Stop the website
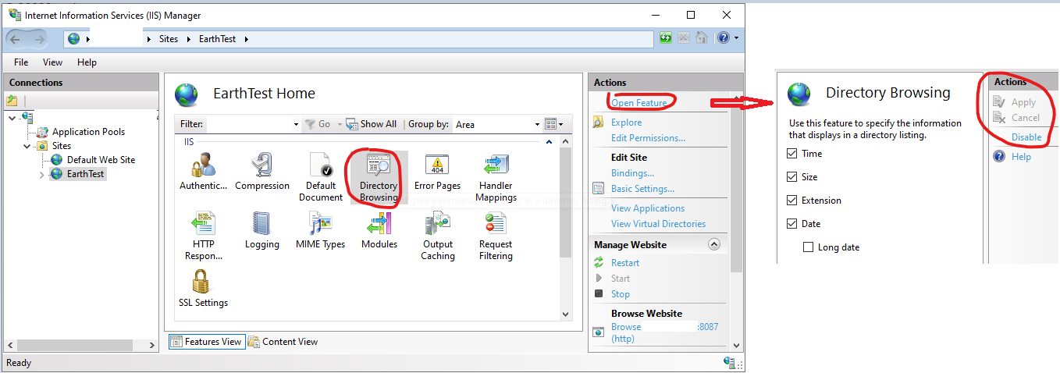This screenshot has width=1060, height=373. (x=621, y=293)
